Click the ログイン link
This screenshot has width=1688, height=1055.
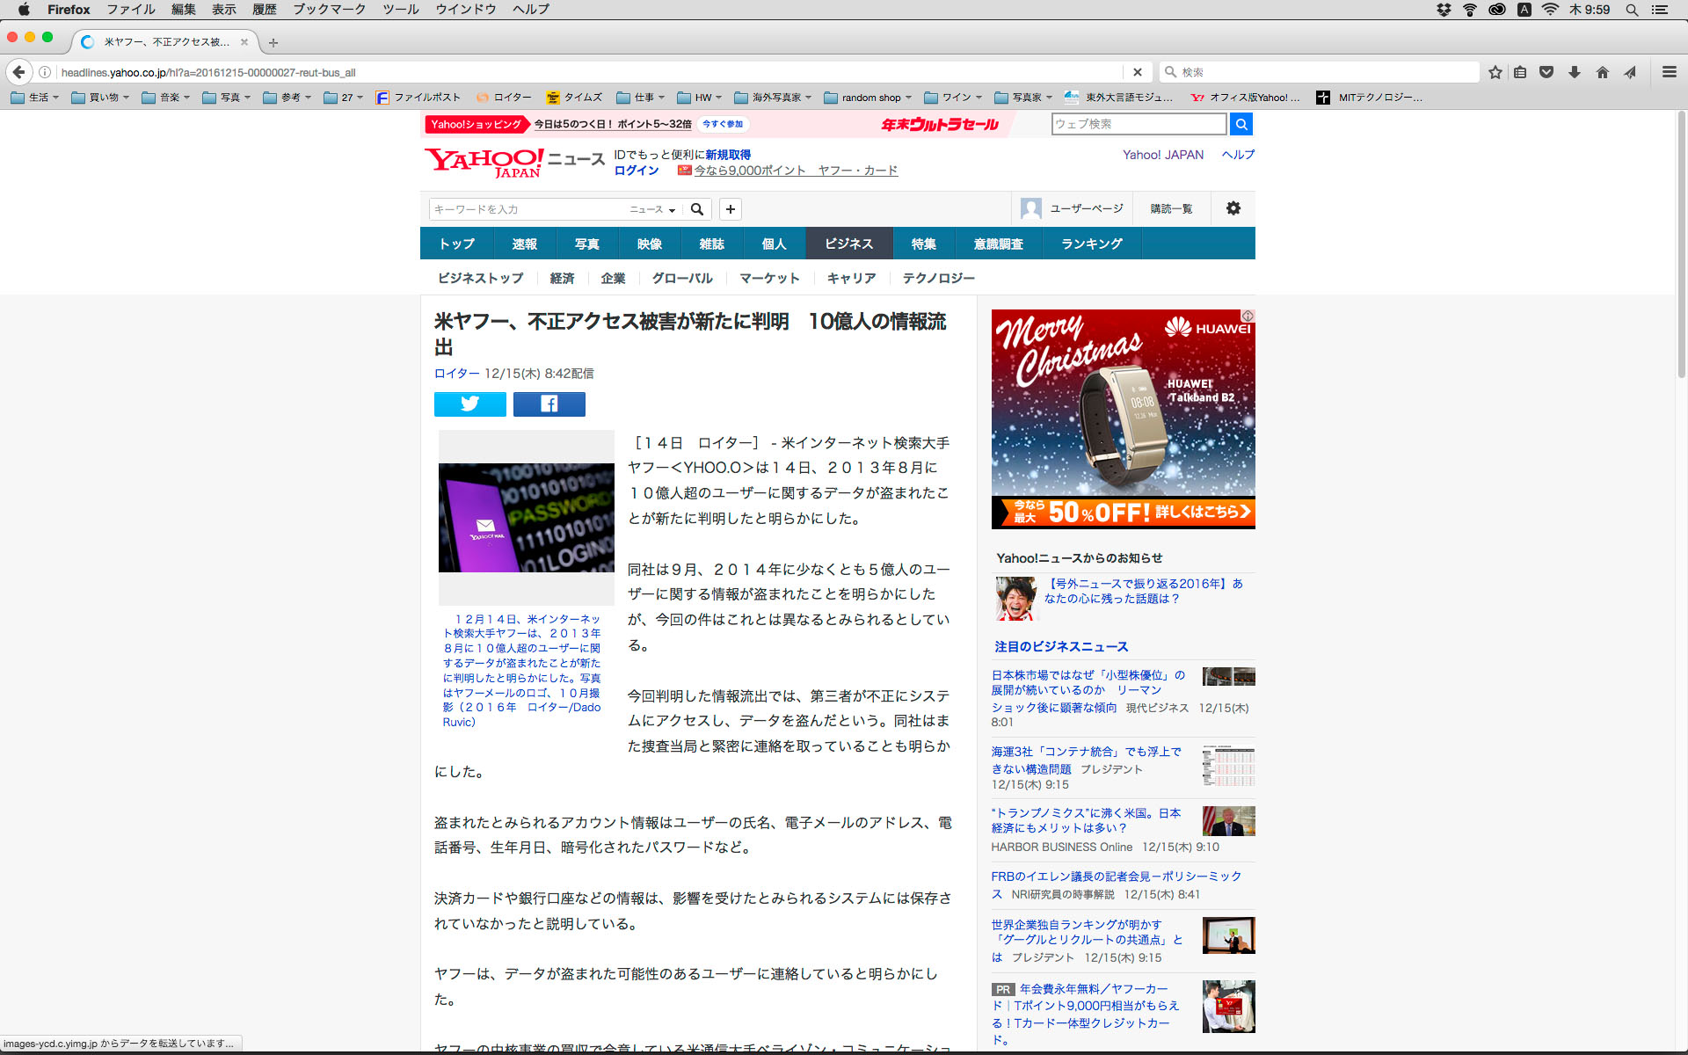636,171
